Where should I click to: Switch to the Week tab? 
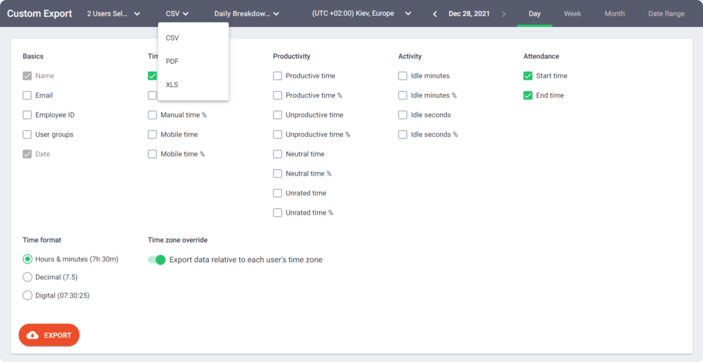click(x=572, y=14)
